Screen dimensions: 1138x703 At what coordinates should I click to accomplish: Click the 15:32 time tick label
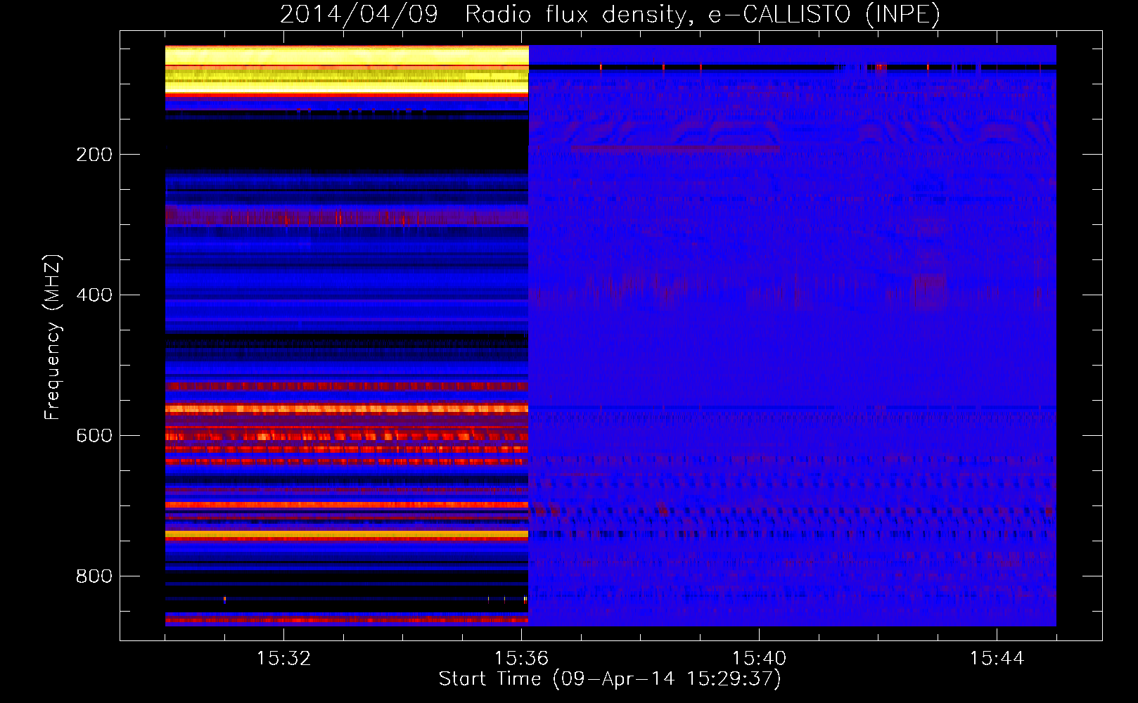coord(283,659)
